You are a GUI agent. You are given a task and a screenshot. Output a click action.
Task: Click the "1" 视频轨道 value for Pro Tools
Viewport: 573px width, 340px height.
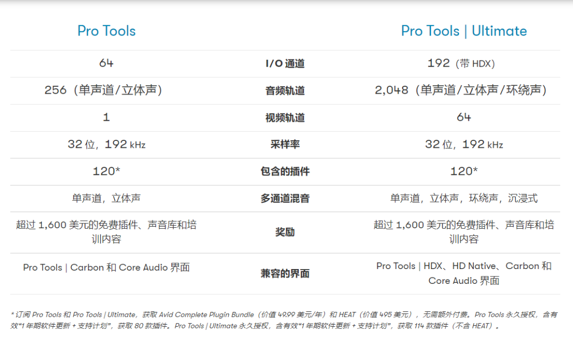coord(106,117)
